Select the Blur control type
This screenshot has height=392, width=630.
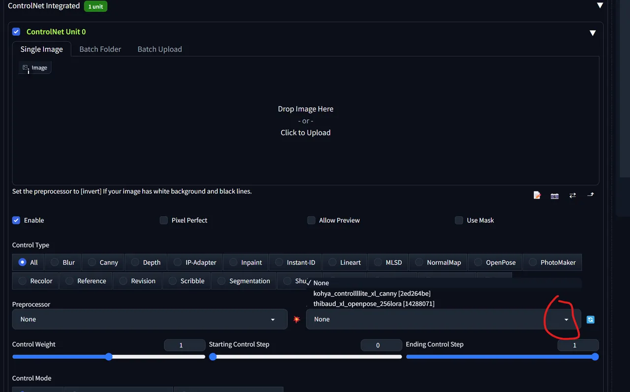[x=62, y=262]
